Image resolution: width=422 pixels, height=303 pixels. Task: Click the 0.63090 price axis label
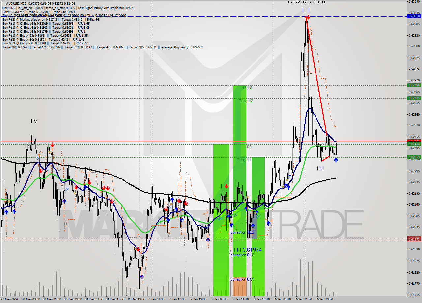tap(414, 2)
